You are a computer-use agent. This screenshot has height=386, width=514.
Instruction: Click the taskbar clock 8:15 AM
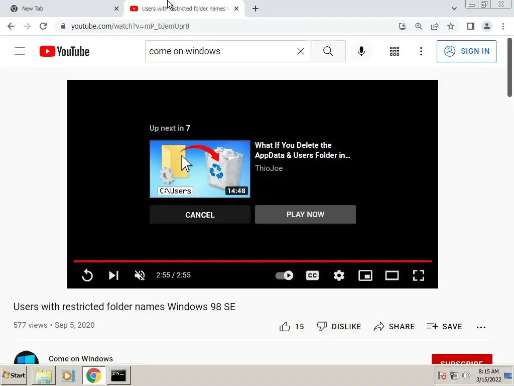pyautogui.click(x=488, y=371)
